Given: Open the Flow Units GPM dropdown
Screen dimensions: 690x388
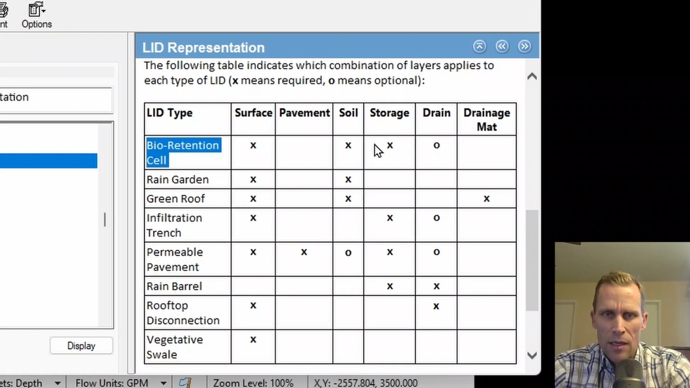Looking at the screenshot, I should (x=163, y=383).
